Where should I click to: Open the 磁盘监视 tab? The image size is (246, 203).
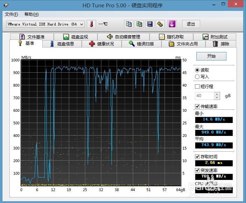point(75,37)
